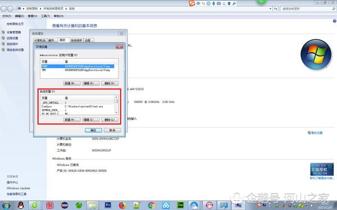Select the ComSpec system variable row
Viewport: 337px width, 210px height.
click(78, 106)
